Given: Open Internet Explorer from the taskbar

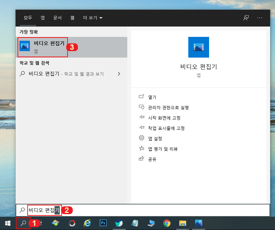Looking at the screenshot, I should [88, 223].
